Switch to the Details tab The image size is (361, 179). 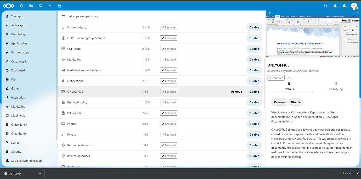[289, 86]
